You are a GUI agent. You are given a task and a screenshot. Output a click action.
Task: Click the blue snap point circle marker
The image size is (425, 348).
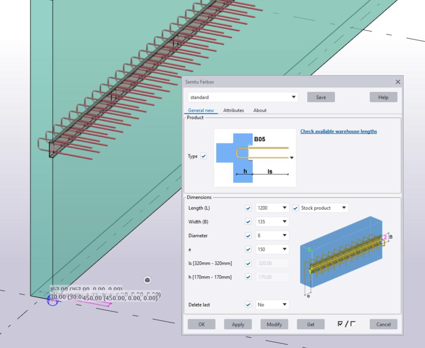point(53,300)
